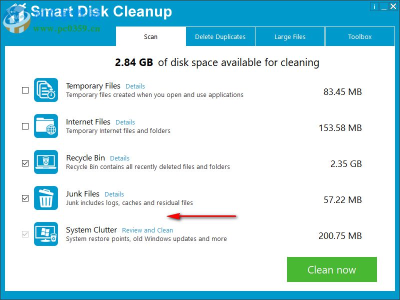
Task: Enable the Temporary Files checkbox
Action: 25,90
